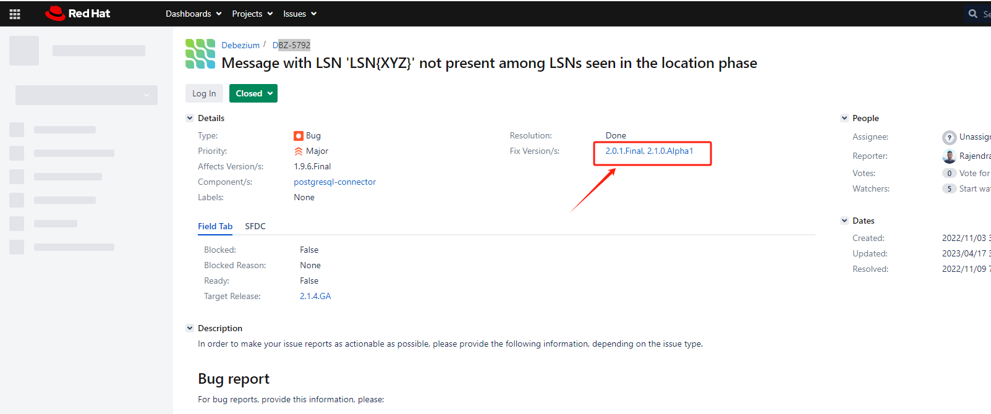Open the Issues menu
The height and width of the screenshot is (414, 991).
(300, 14)
